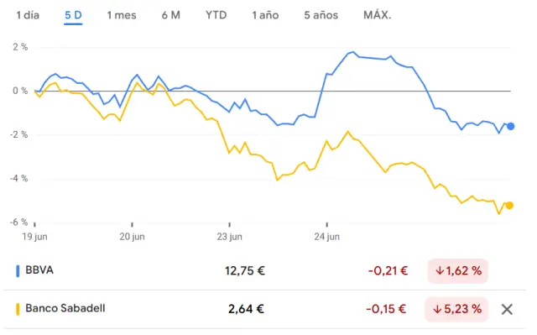Click the blue BBVA color marker
The image size is (537, 335).
pyautogui.click(x=18, y=270)
